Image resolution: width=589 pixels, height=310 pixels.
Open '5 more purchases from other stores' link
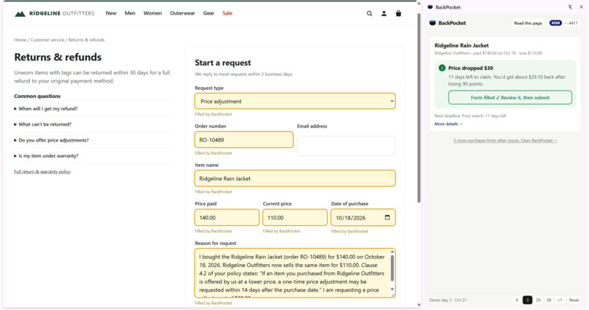(505, 141)
